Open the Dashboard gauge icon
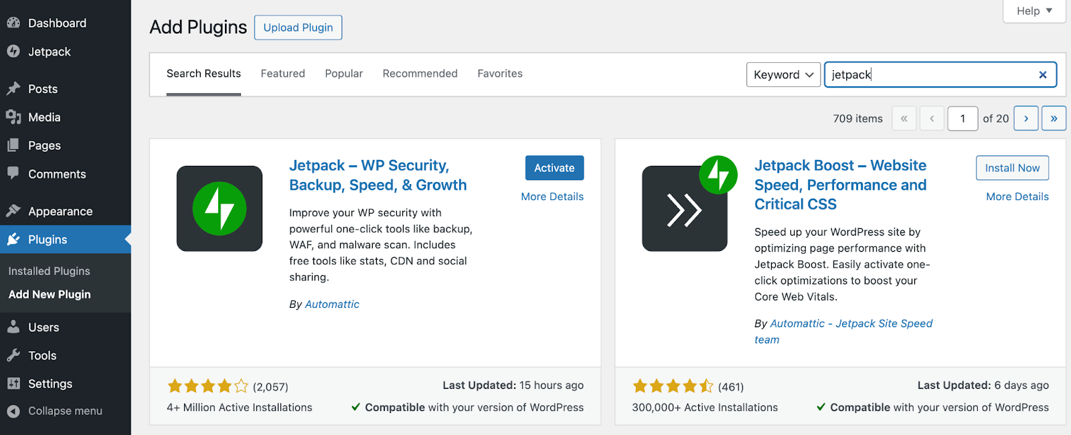 coord(13,23)
